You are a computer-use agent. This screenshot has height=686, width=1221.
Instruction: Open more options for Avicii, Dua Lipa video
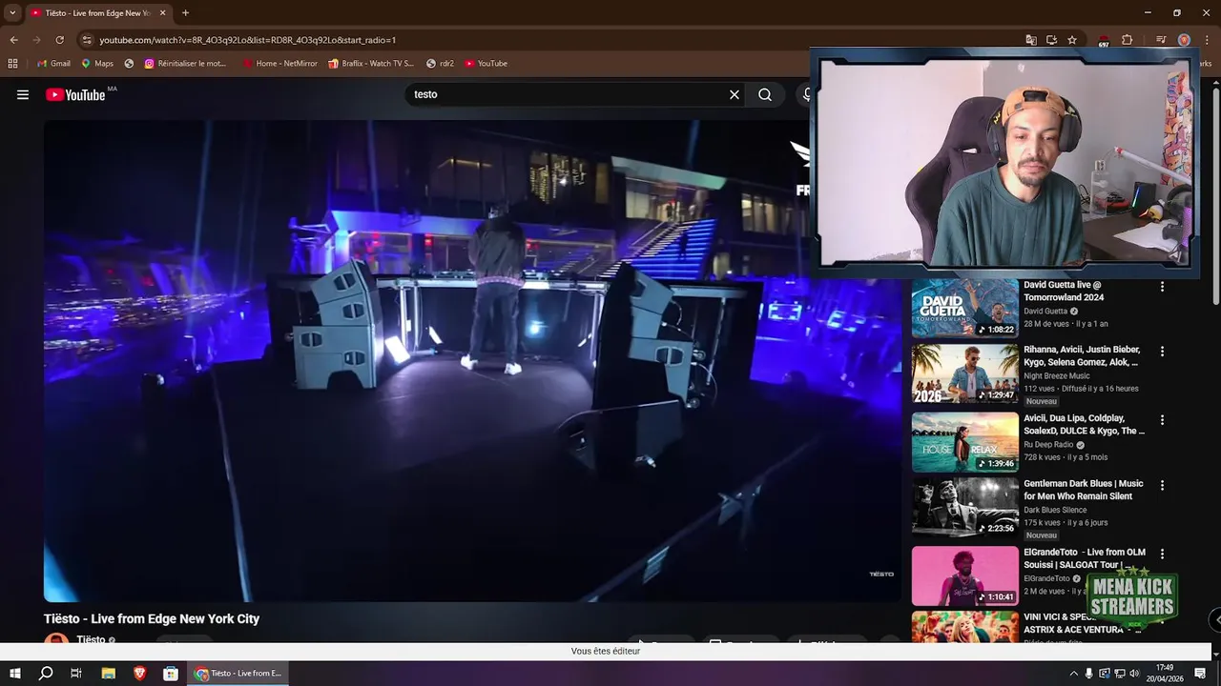1162,419
